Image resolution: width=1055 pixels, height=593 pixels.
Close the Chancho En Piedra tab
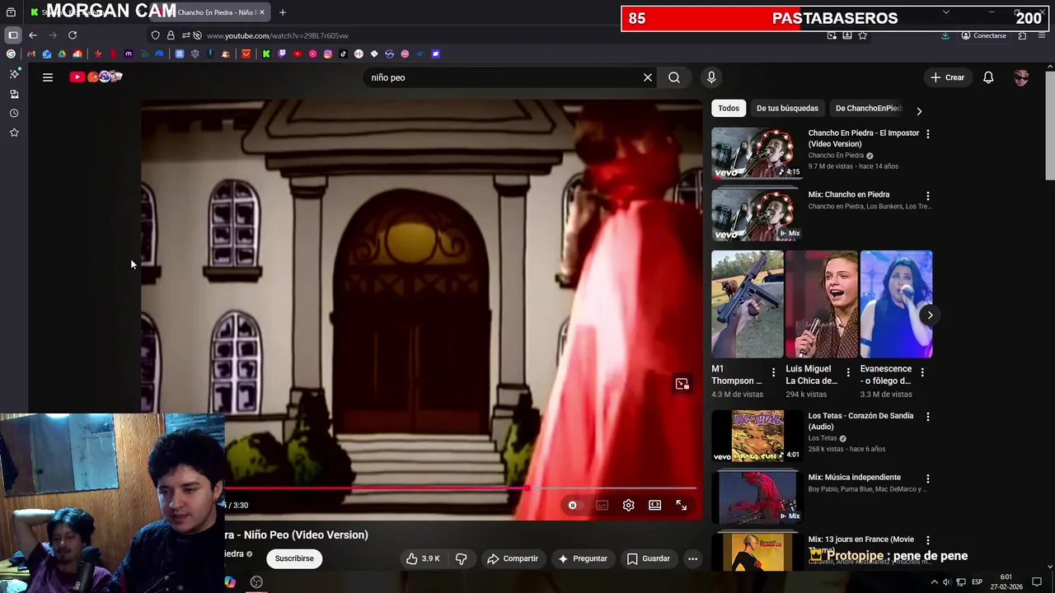coord(262,12)
